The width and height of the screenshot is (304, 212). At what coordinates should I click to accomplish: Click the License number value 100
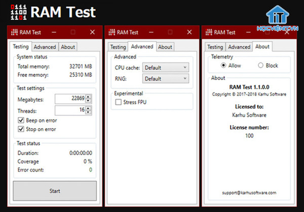tap(249, 136)
